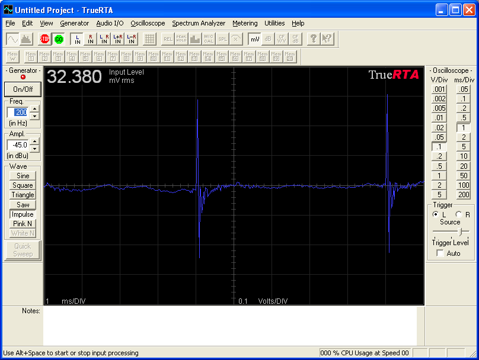Select Square waveform

(x=23, y=185)
